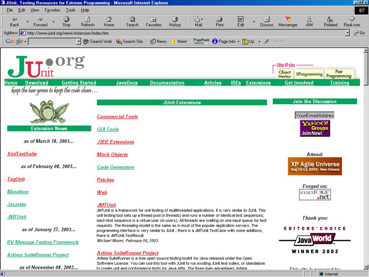The width and height of the screenshot is (369, 277).
Task: Click the Edit toolbar icon
Action: pos(241,22)
